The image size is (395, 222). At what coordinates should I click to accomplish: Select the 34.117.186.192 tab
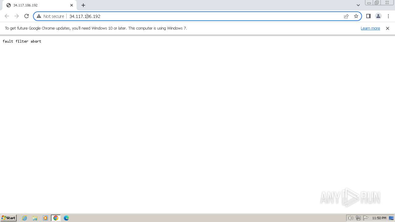coord(39,5)
